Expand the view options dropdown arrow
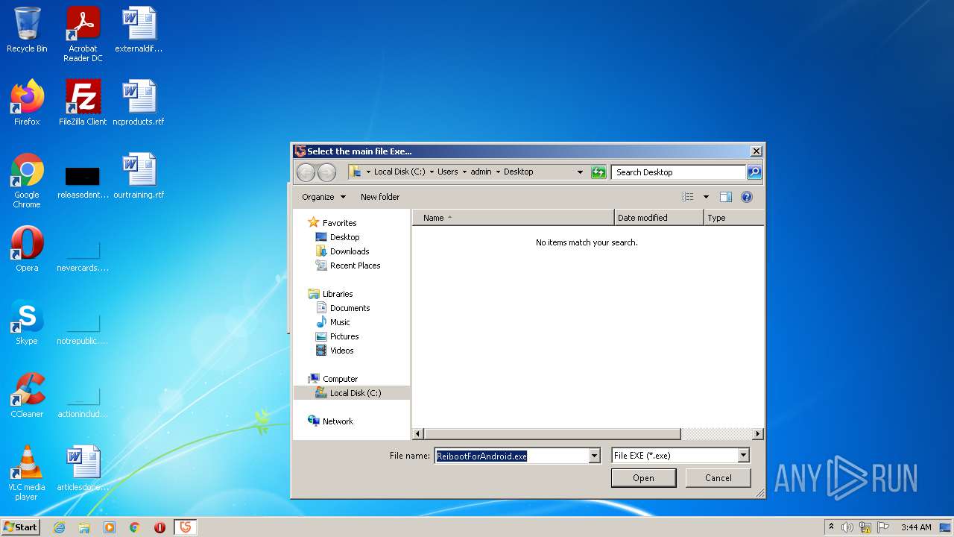The height and width of the screenshot is (537, 954). point(706,197)
